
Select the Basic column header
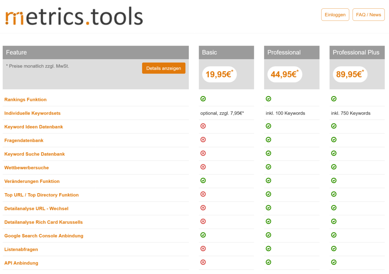tap(226, 52)
